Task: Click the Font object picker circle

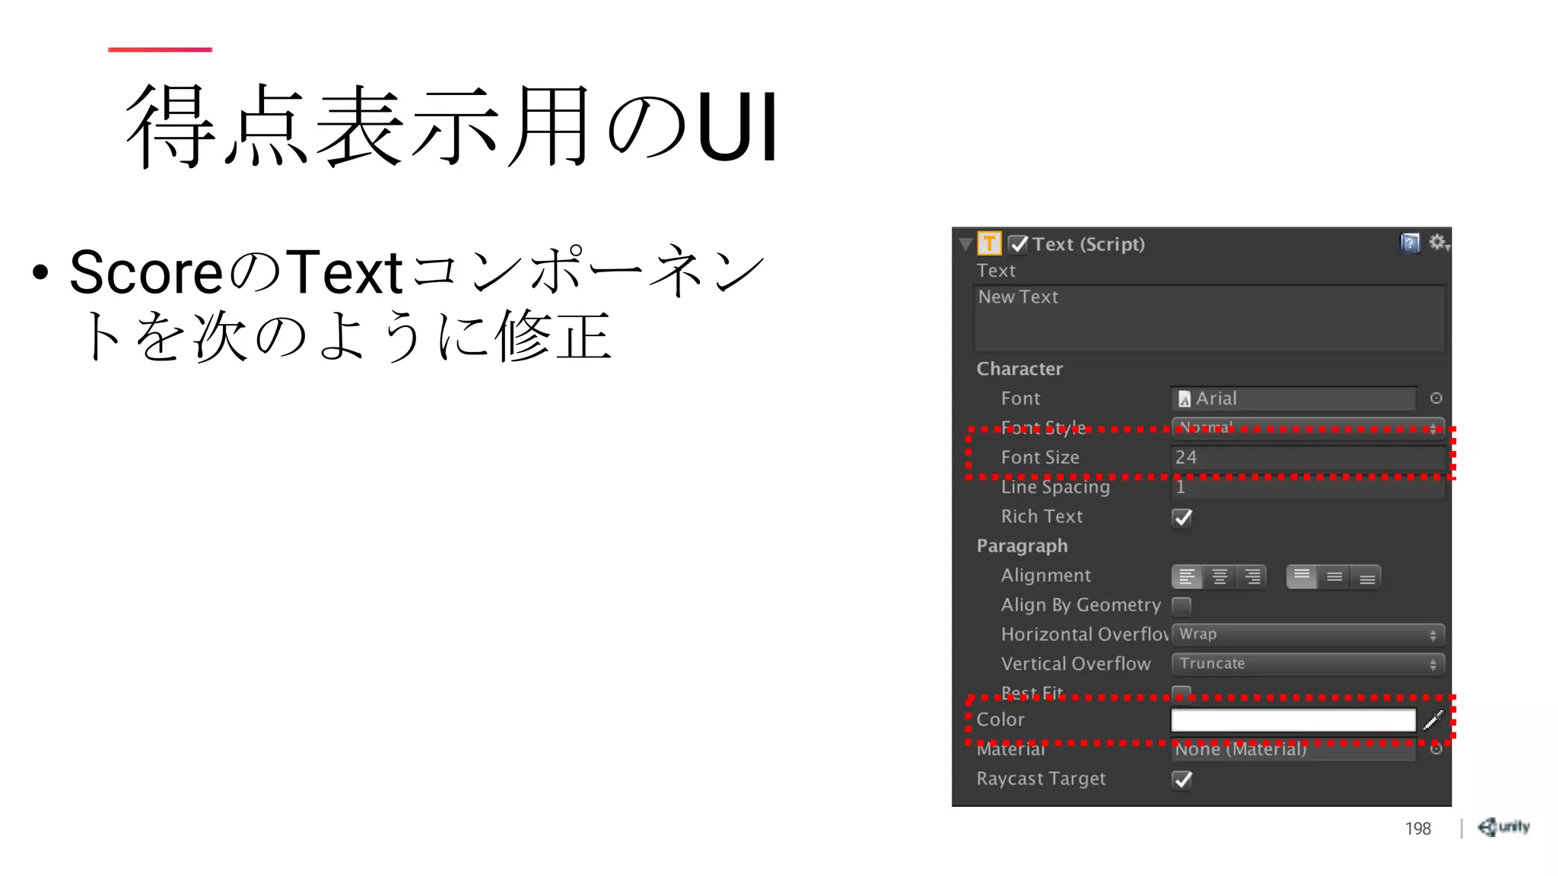Action: tap(1436, 398)
